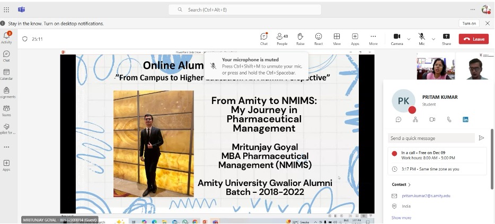
Task: Change the meeting View layout
Action: tap(337, 39)
